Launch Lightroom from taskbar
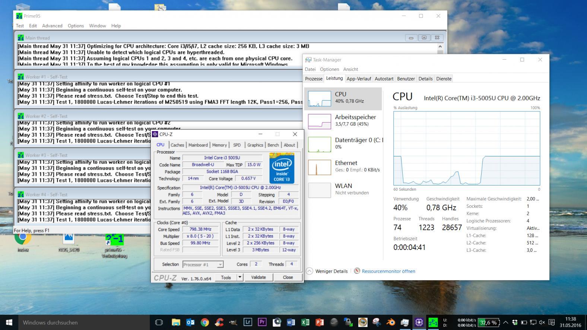 pyautogui.click(x=248, y=322)
